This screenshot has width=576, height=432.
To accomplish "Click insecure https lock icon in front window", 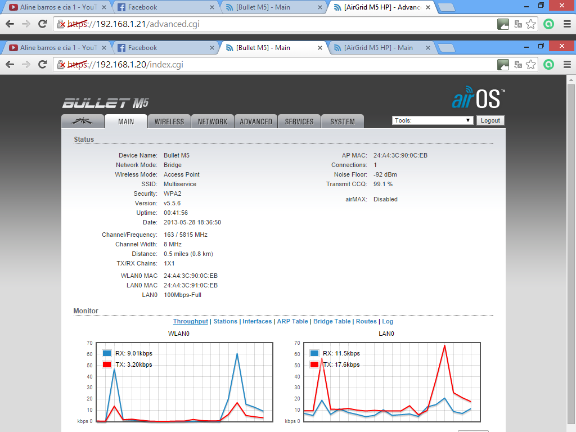I will (61, 65).
